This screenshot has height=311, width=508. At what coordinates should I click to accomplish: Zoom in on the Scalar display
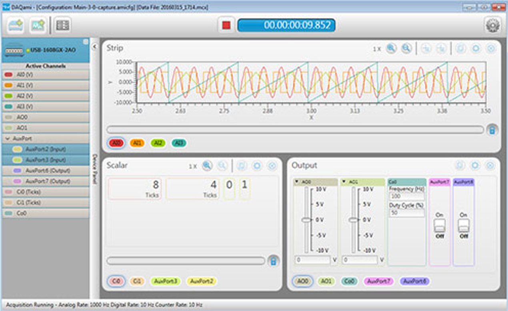pos(207,166)
